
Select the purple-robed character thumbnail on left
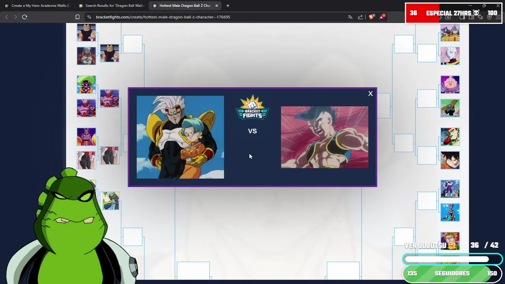[x=86, y=136]
